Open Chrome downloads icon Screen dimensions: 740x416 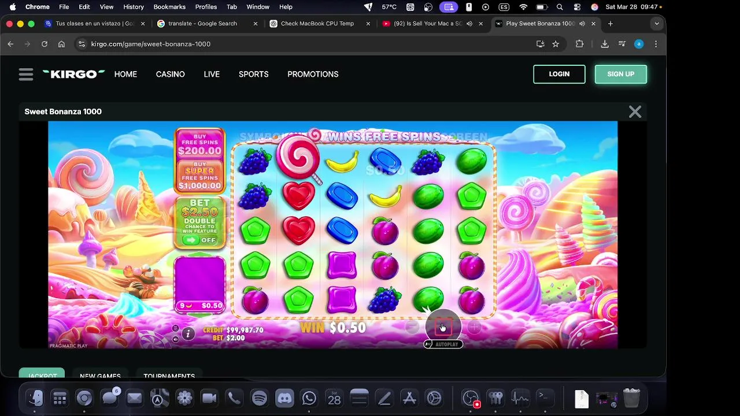[x=605, y=44]
